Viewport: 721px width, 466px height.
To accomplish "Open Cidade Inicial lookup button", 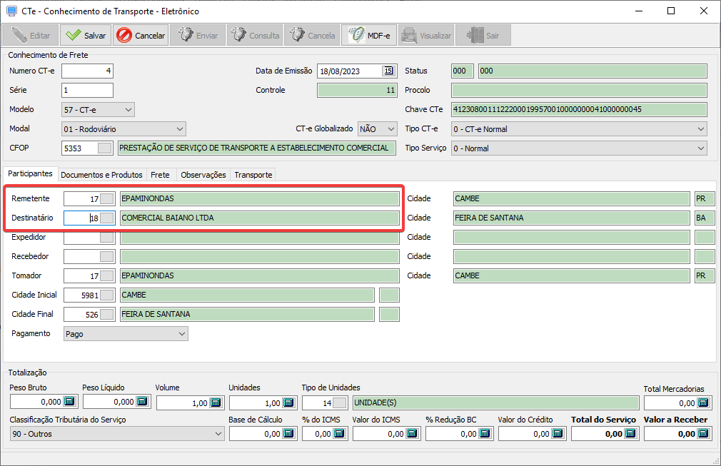I will pos(106,295).
